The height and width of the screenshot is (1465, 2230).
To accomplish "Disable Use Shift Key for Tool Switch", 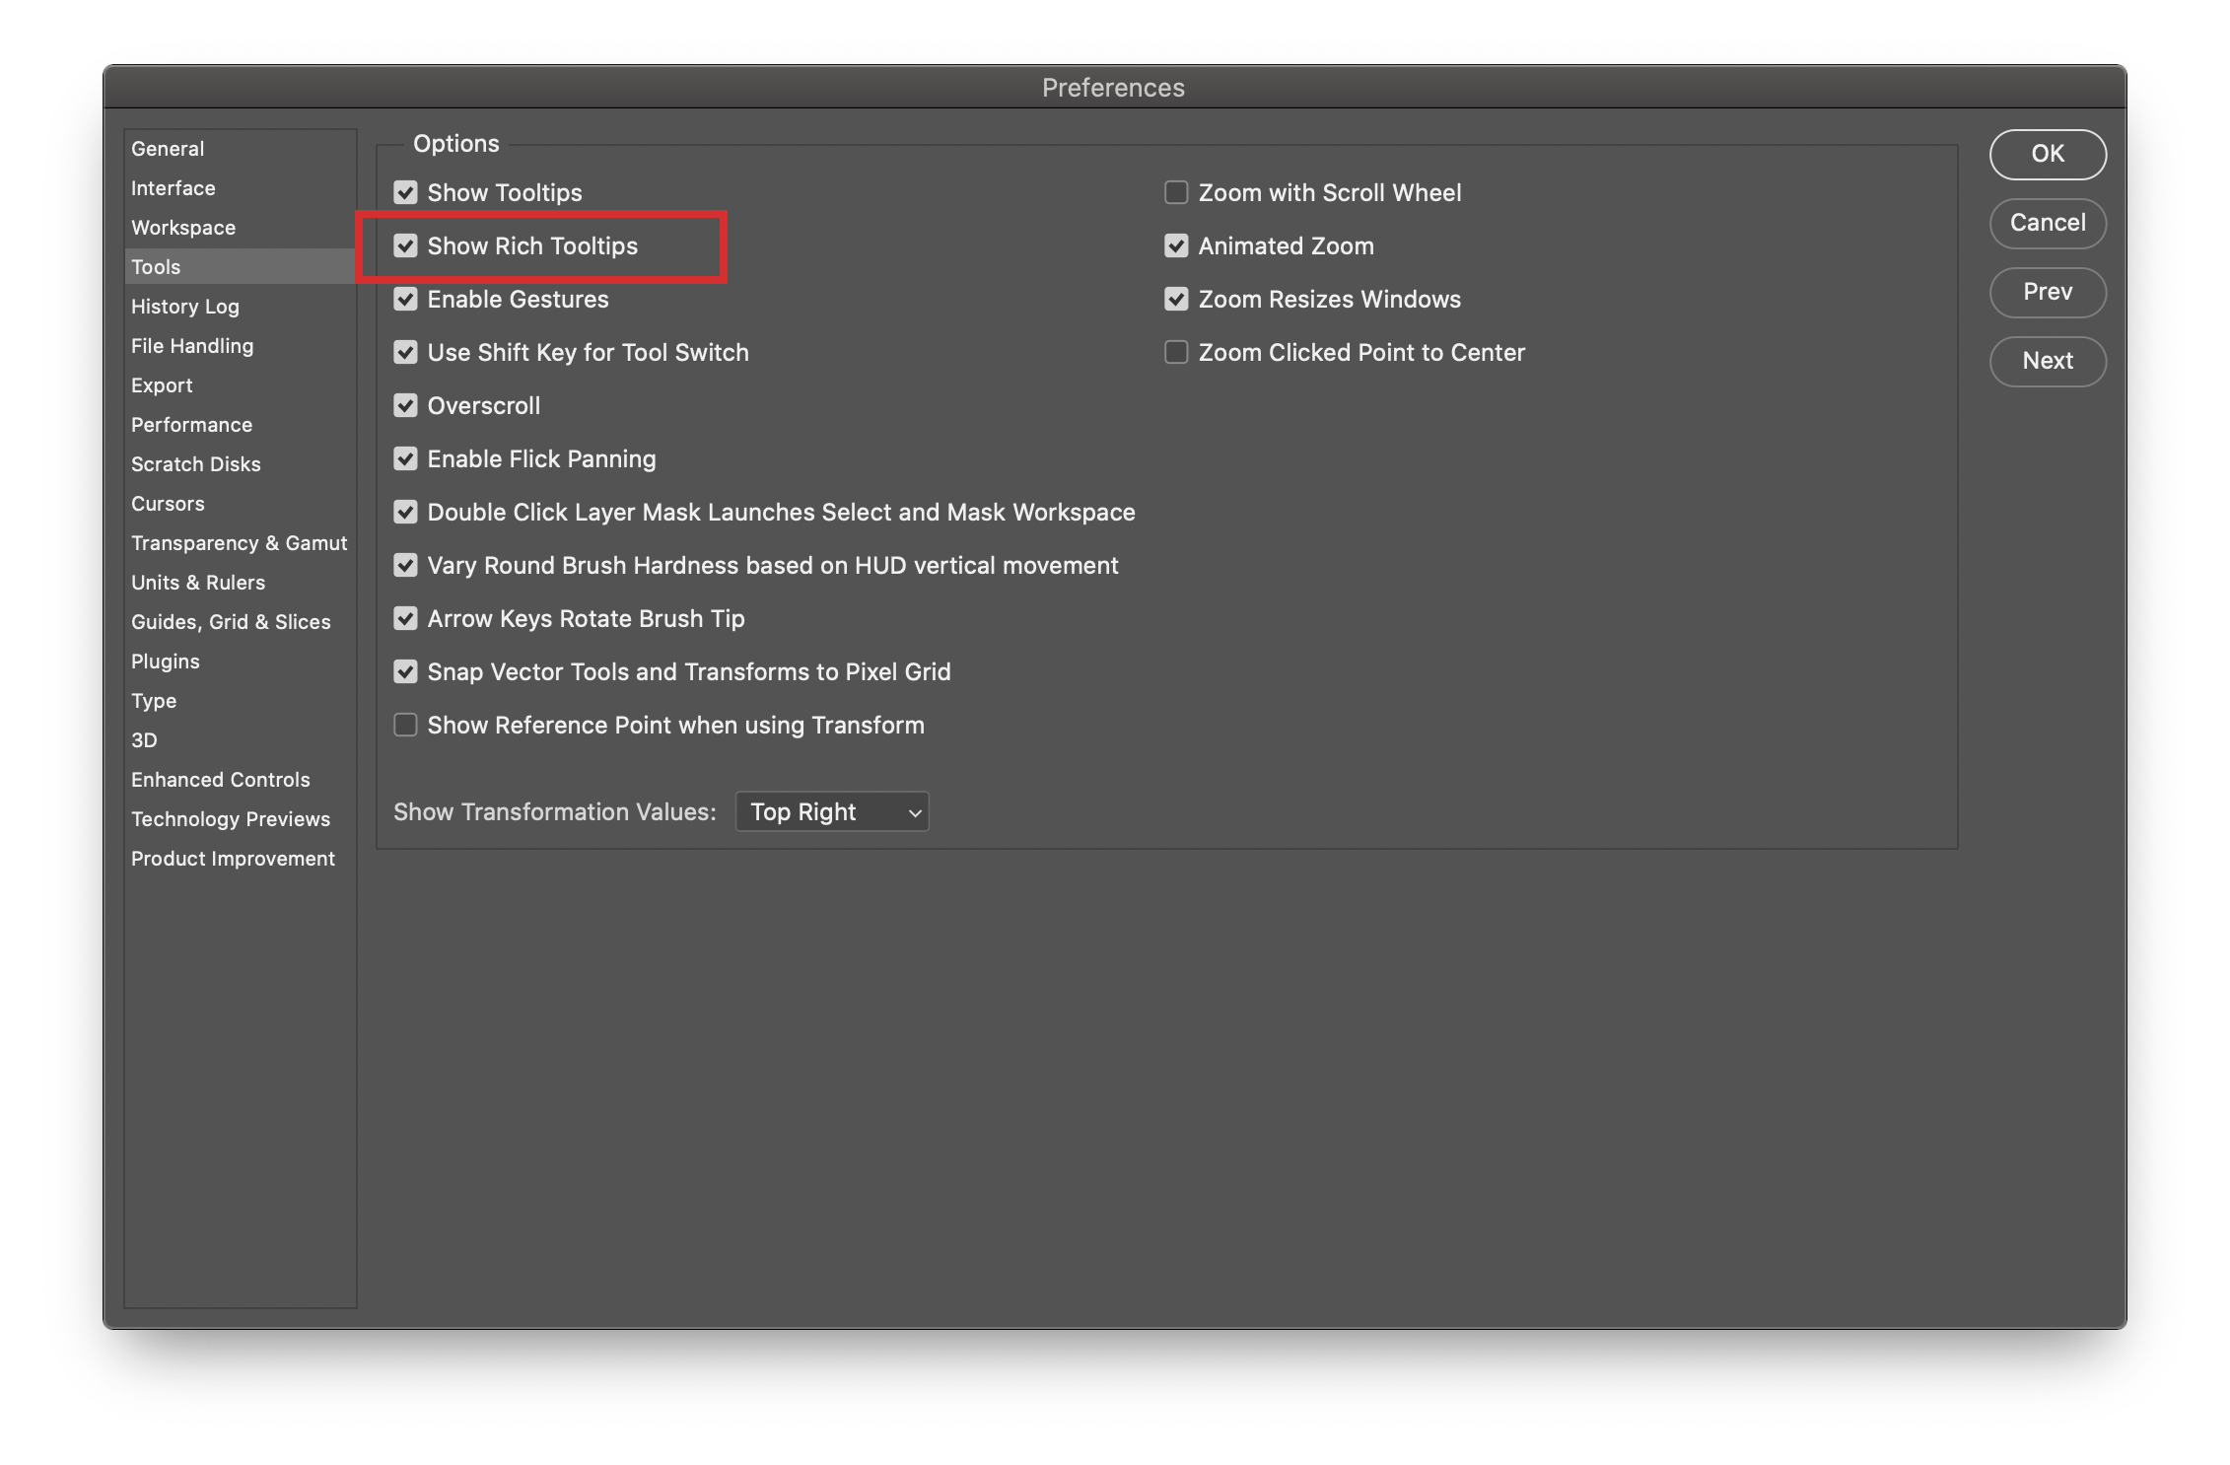I will point(405,352).
